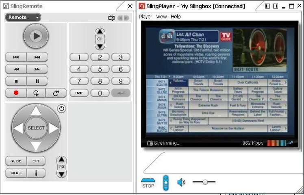304x195 pixels.
Task: Click the grey left arrow beside TV icon
Action: pos(120,18)
